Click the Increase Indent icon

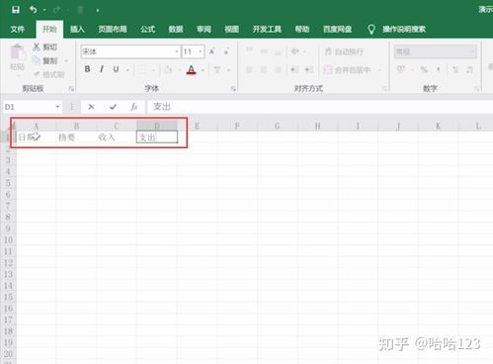pyautogui.click(x=308, y=69)
